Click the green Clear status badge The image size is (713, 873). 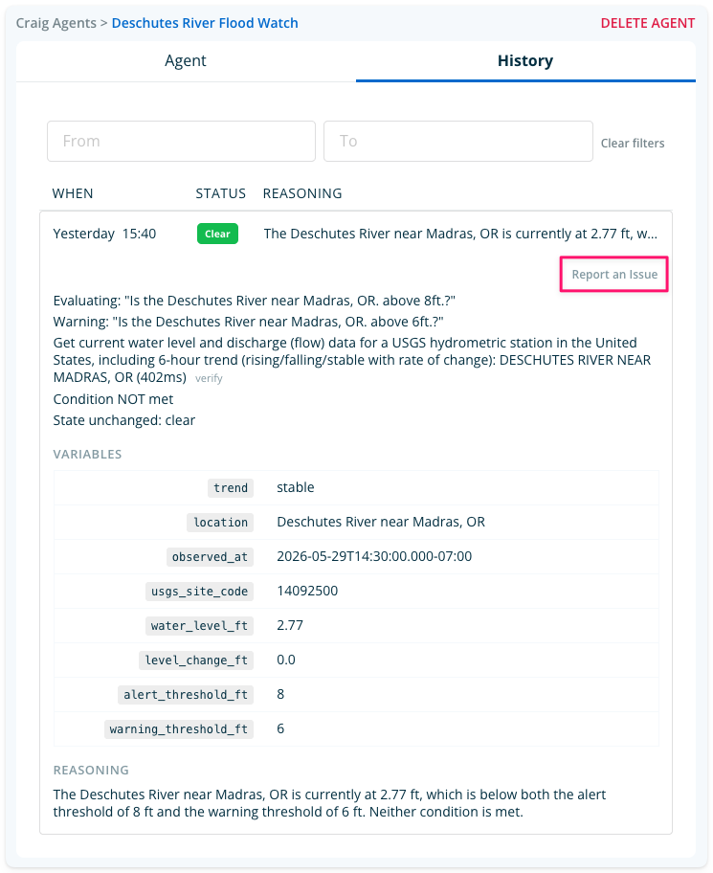pos(217,234)
